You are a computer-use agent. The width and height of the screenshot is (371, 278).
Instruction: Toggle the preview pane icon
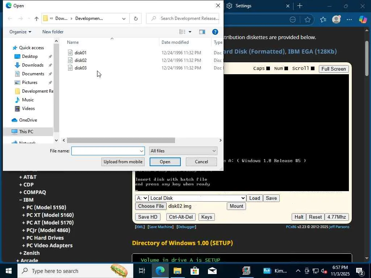(202, 32)
